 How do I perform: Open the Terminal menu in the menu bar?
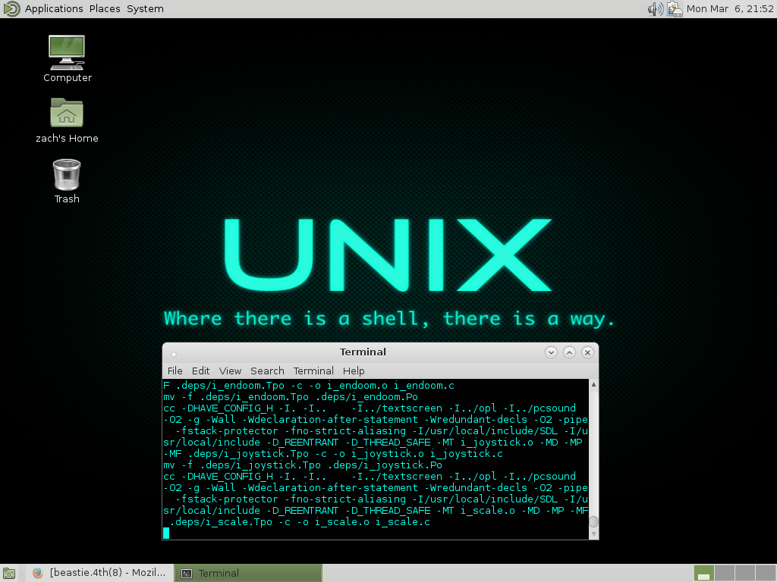(313, 371)
